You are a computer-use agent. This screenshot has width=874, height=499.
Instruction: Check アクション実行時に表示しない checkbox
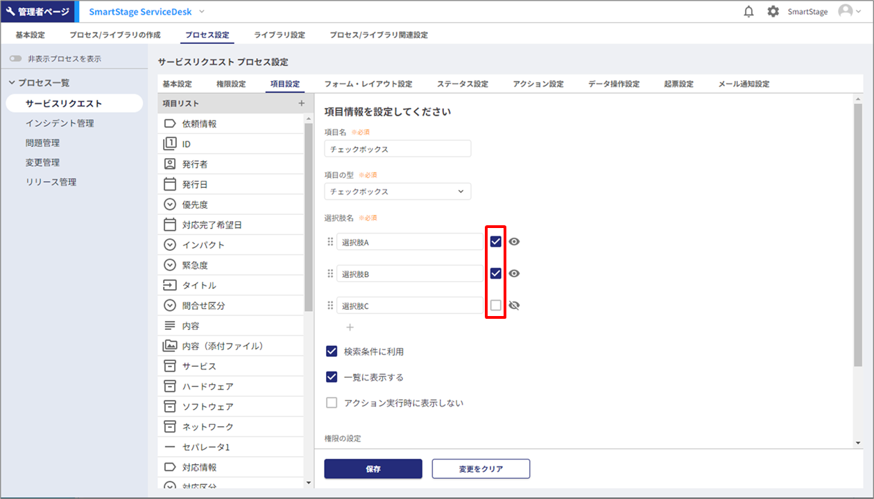(x=332, y=403)
